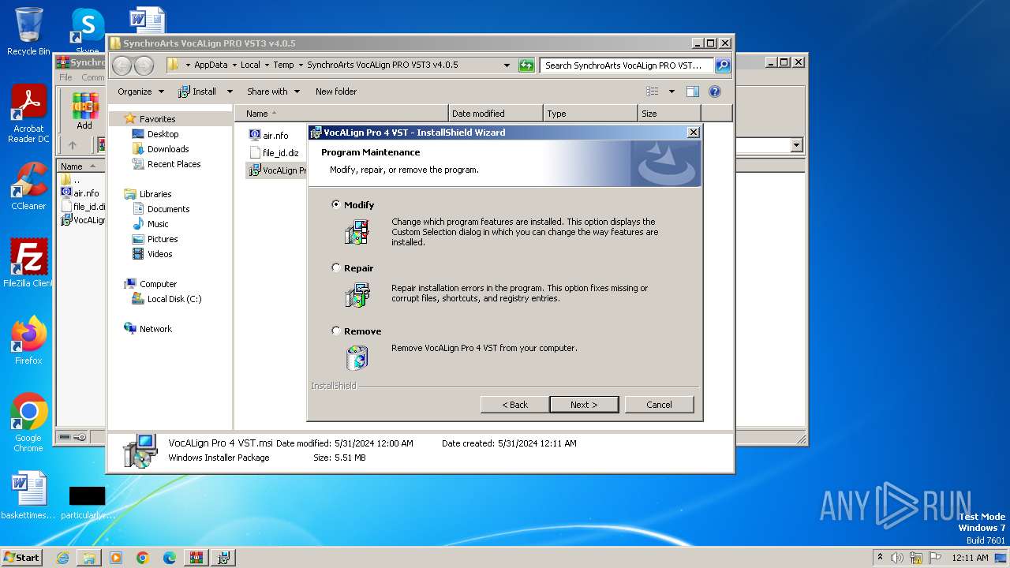Click the taskbar volume speaker icon
Image resolution: width=1010 pixels, height=568 pixels.
pyautogui.click(x=897, y=558)
